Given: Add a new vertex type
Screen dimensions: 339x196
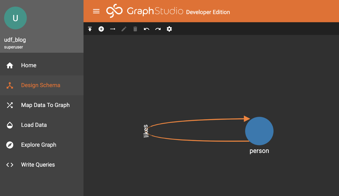Looking at the screenshot, I should 101,29.
